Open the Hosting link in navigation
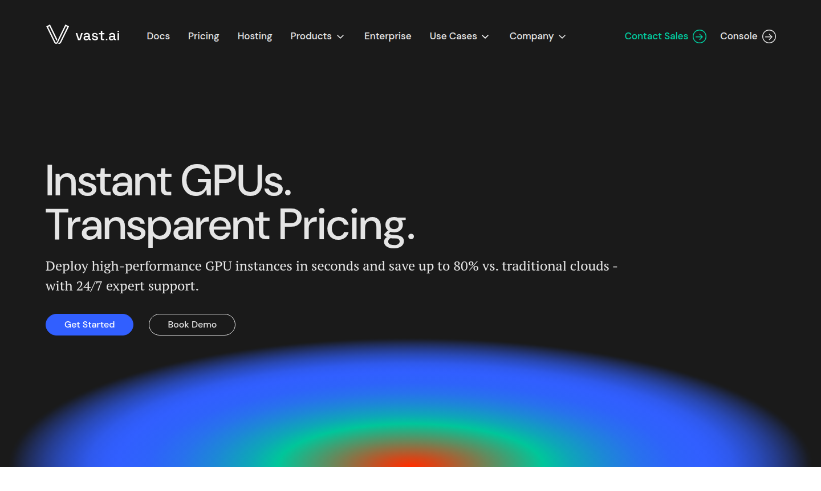The height and width of the screenshot is (491, 821). click(x=255, y=36)
